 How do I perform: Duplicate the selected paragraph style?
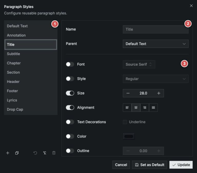click(x=17, y=153)
